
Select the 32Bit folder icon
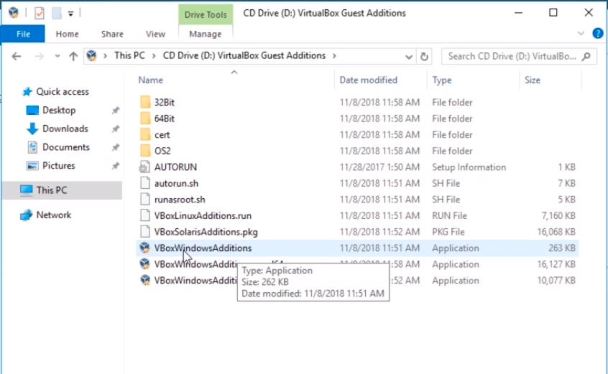pyautogui.click(x=145, y=102)
